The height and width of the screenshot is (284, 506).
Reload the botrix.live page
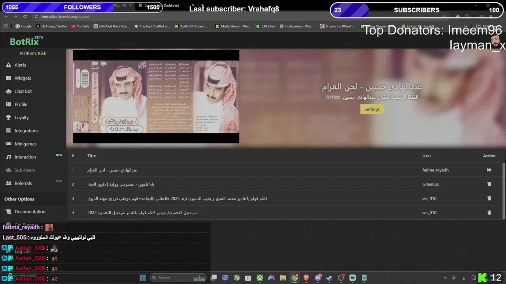pyautogui.click(x=25, y=17)
